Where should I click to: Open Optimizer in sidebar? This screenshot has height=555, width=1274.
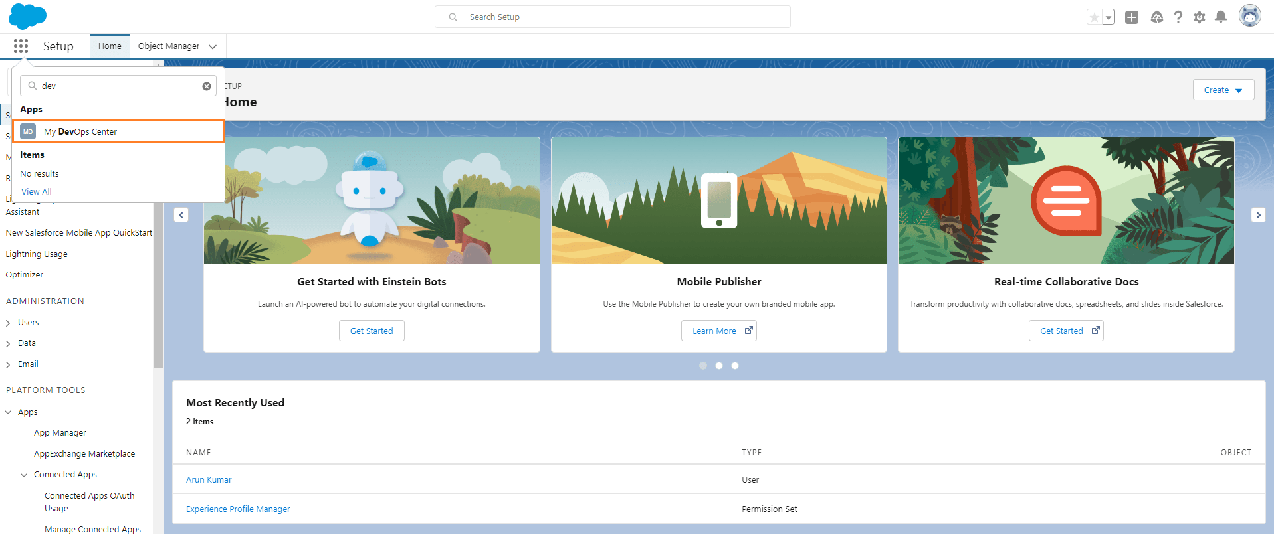tap(25, 275)
